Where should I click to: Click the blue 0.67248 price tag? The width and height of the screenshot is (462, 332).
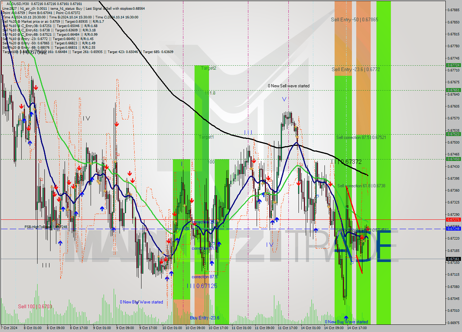click(453, 228)
